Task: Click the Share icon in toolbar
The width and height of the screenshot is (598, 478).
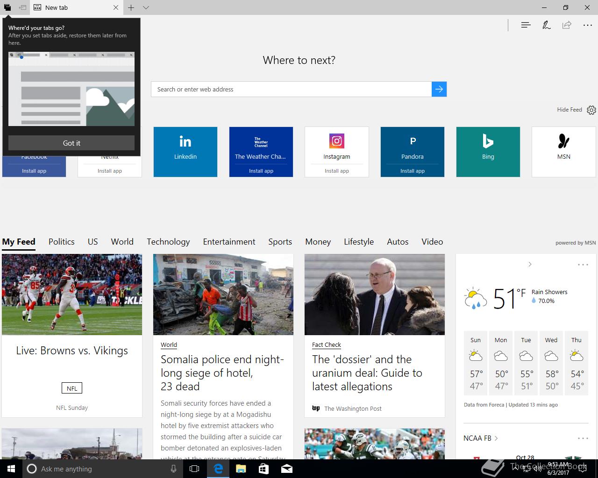Action: (567, 25)
